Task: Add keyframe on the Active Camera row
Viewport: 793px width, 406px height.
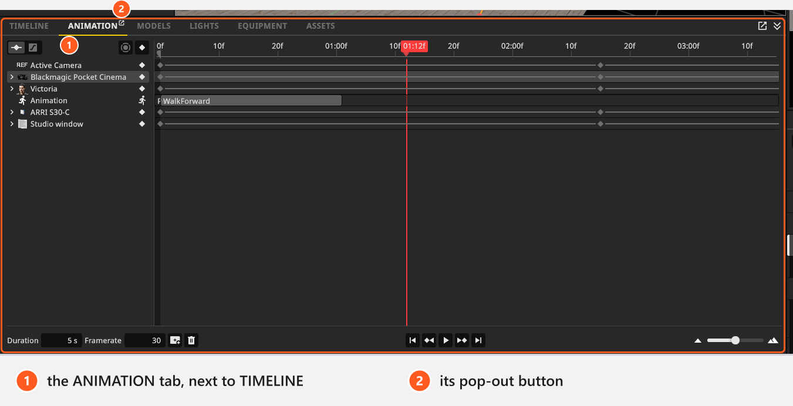Action: [142, 65]
